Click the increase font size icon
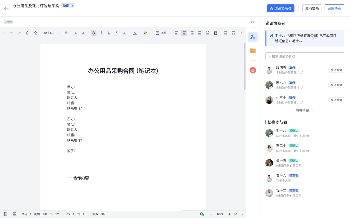The height and width of the screenshot is (218, 350). tap(76, 33)
